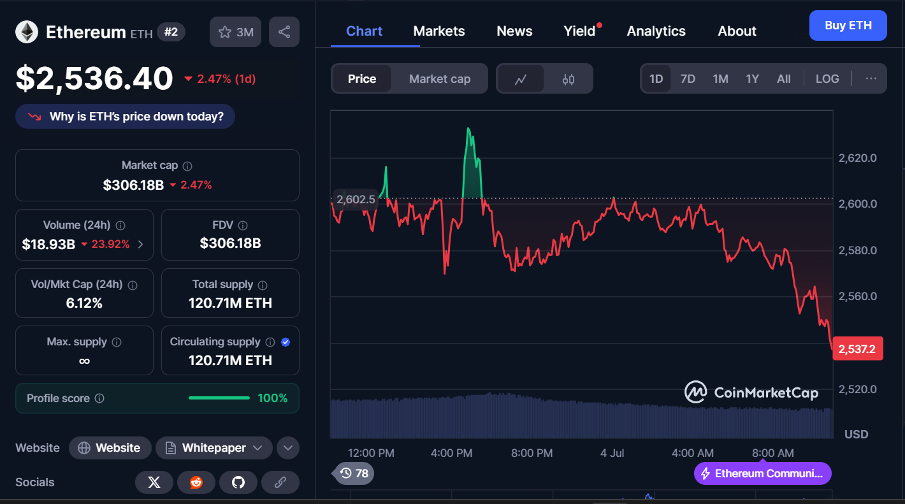Click the Market cap info icon

pyautogui.click(x=187, y=166)
